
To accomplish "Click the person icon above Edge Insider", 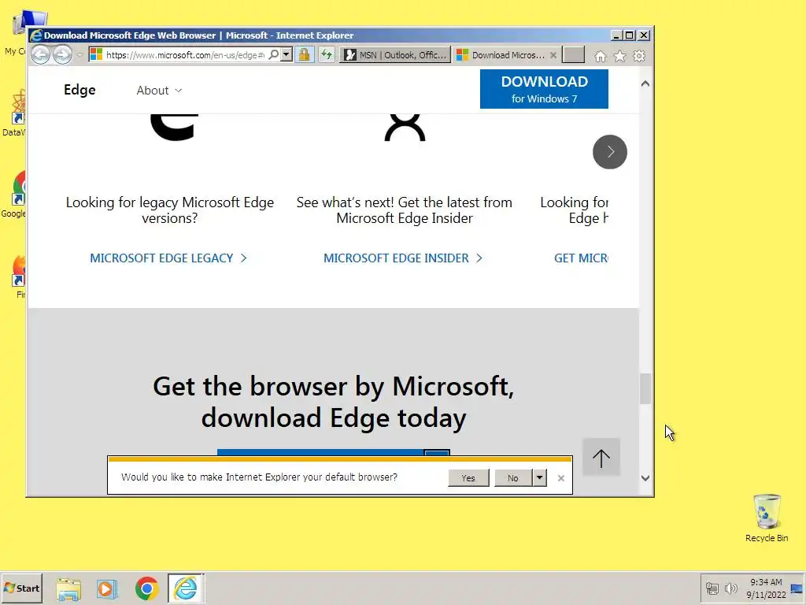I will click(405, 127).
